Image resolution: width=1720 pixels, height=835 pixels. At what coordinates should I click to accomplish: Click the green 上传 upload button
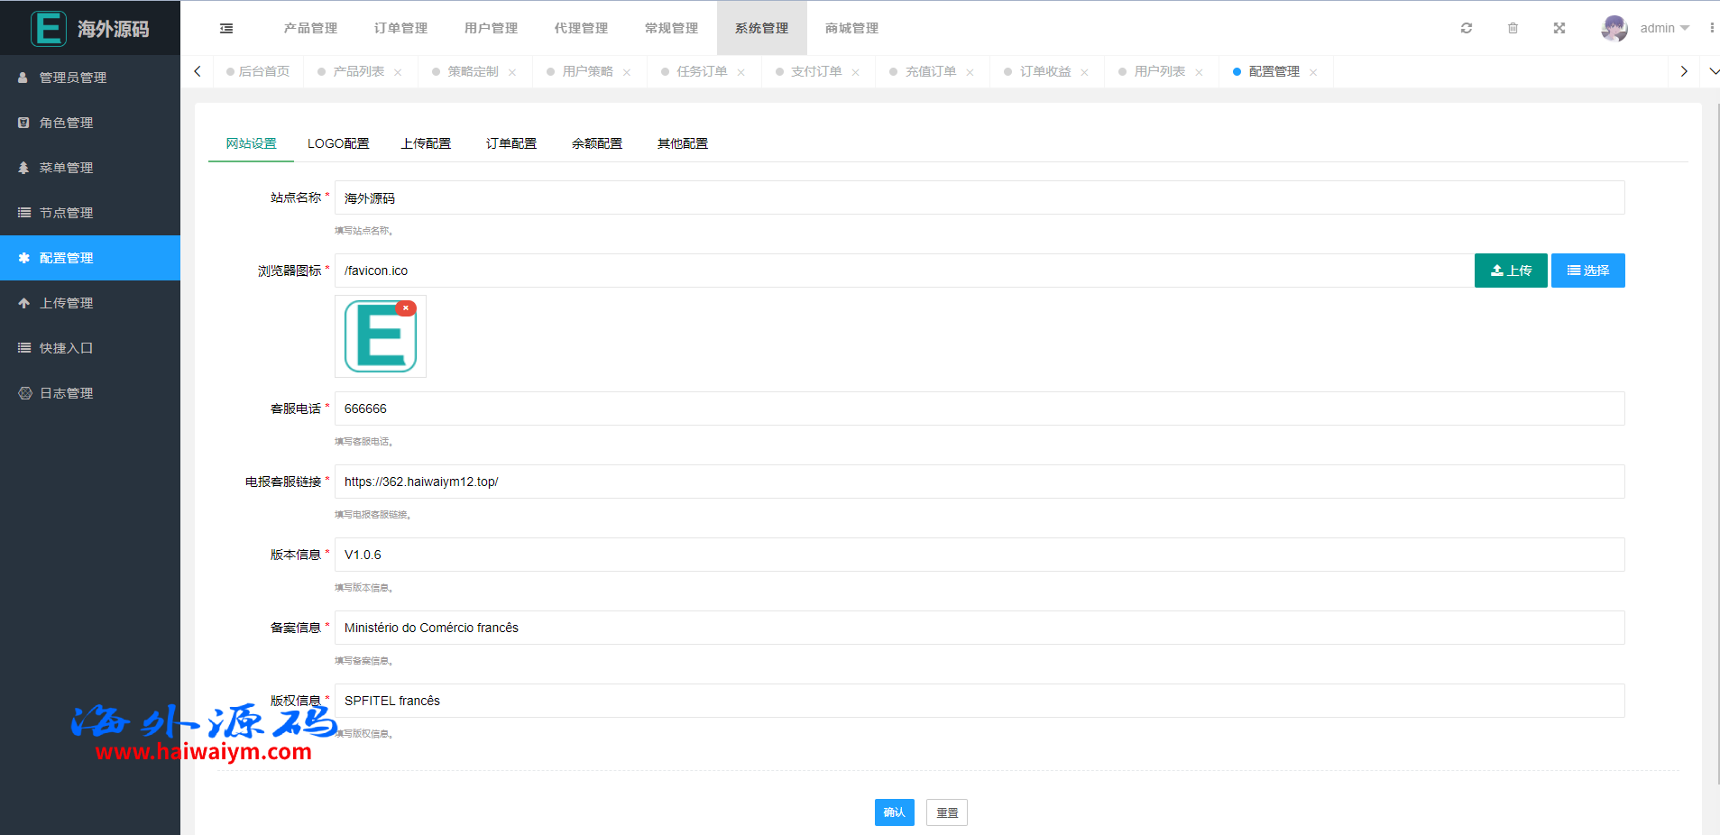pyautogui.click(x=1510, y=271)
